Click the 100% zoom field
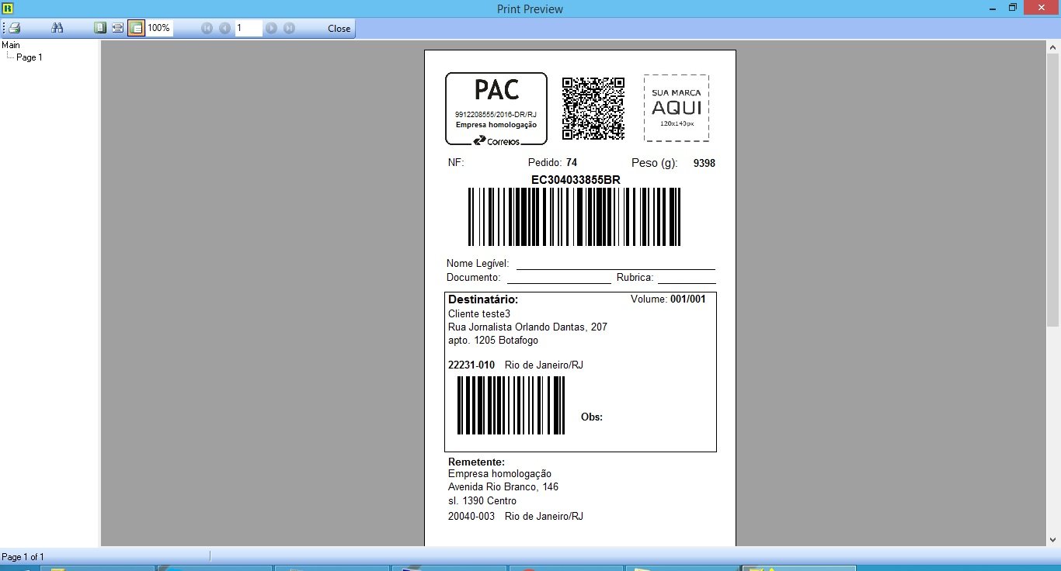This screenshot has height=571, width=1061. click(x=159, y=28)
